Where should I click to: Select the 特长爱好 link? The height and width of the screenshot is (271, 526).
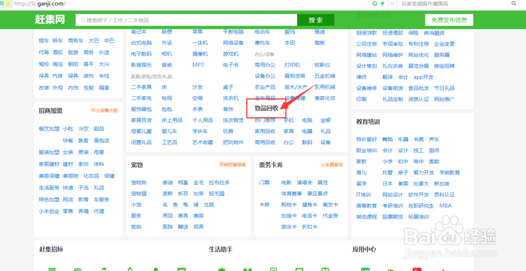[367, 140]
